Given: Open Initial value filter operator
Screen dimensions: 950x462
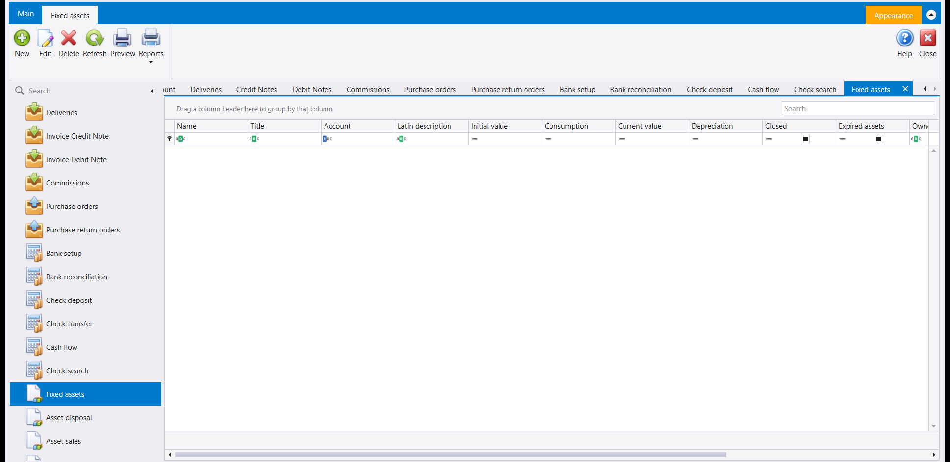Looking at the screenshot, I should (x=475, y=139).
